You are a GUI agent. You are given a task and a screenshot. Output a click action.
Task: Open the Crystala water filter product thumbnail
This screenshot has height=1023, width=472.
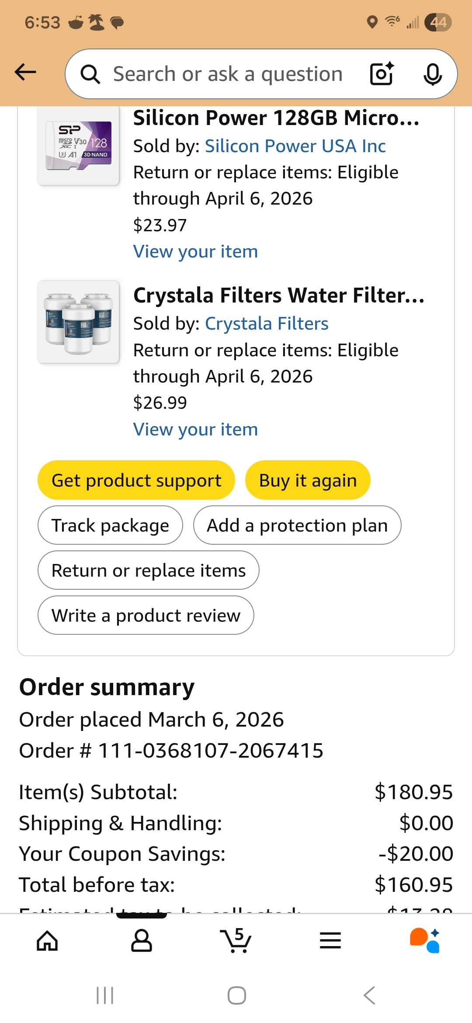[78, 322]
